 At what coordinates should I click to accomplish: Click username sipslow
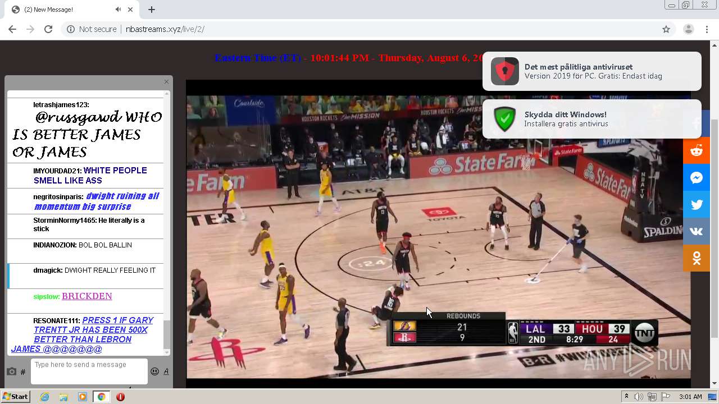(47, 296)
